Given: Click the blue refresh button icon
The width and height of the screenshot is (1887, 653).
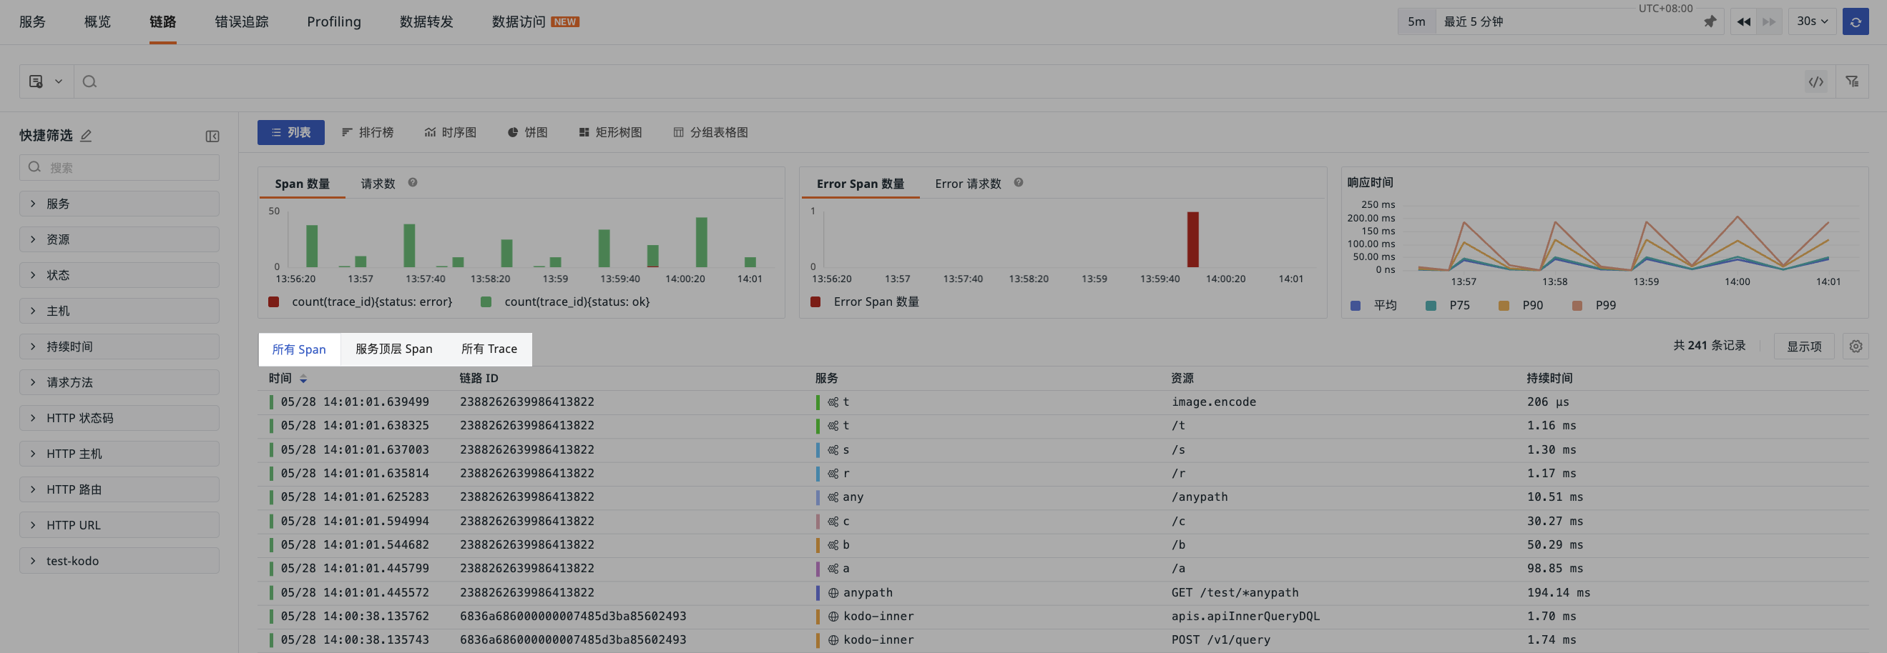Looking at the screenshot, I should [1856, 22].
